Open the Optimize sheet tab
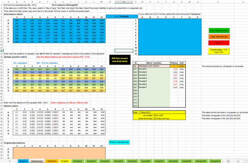 pos(52,161)
